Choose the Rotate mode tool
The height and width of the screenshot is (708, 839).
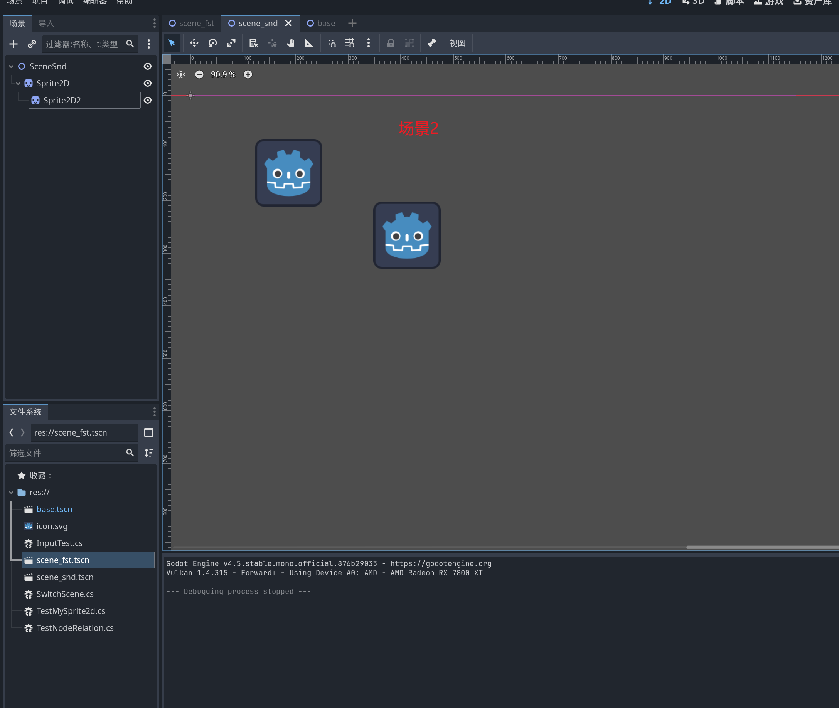pos(213,43)
